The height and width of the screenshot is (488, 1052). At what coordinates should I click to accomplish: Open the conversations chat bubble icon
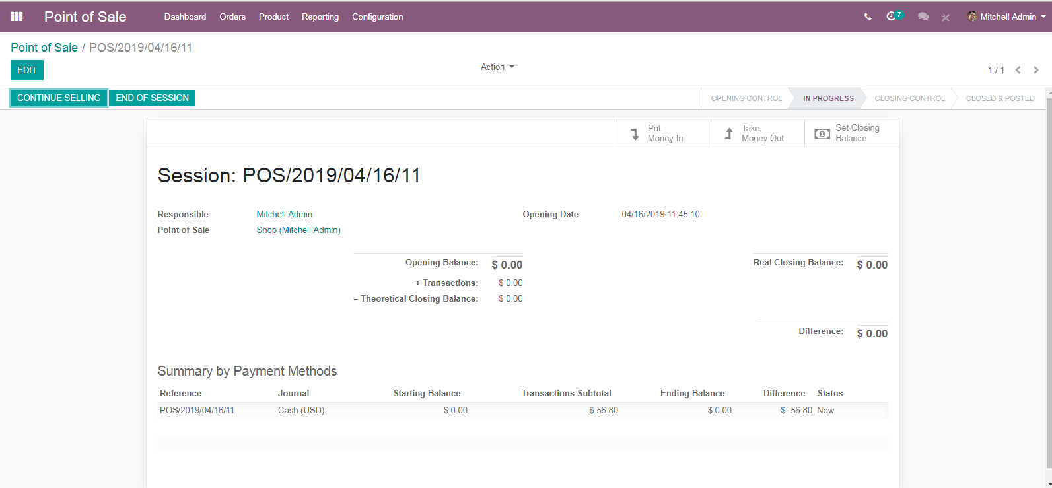[923, 17]
